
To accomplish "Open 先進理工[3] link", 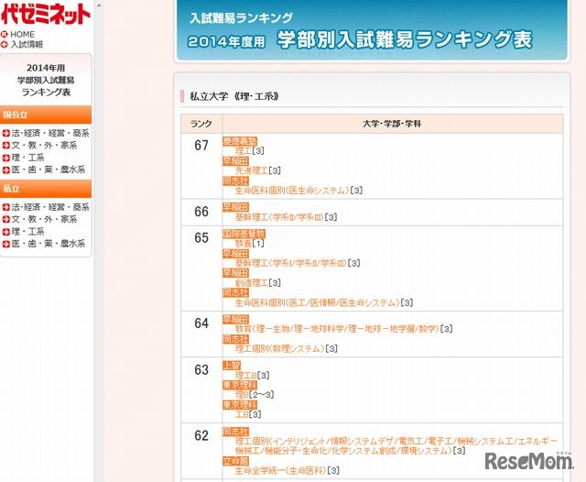I will click(258, 170).
